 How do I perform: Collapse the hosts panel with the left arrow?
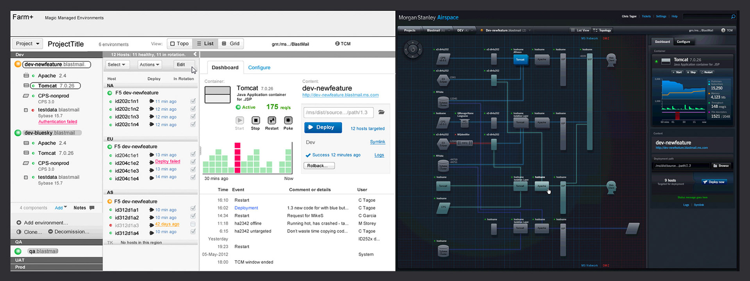click(x=195, y=54)
